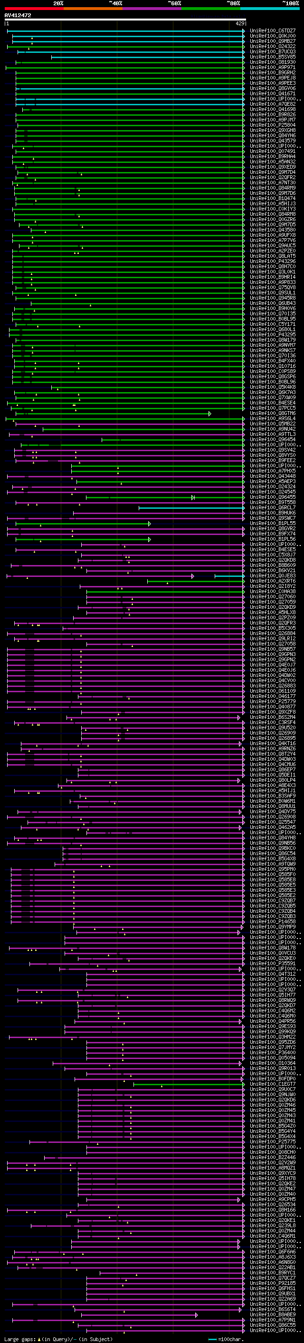Click the white query ruler bar under AV412472
The width and height of the screenshot is (304, 1343).
click(125, 19)
